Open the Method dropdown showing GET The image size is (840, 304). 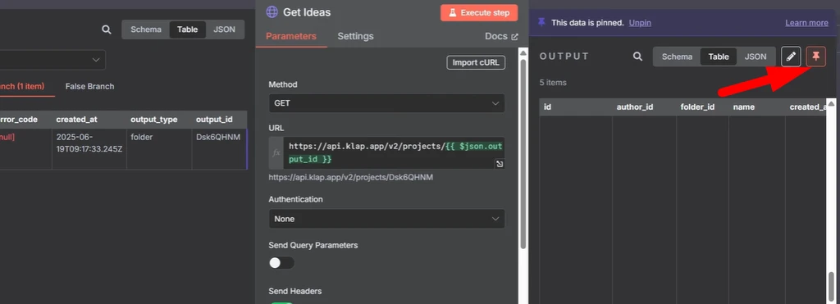(x=386, y=103)
